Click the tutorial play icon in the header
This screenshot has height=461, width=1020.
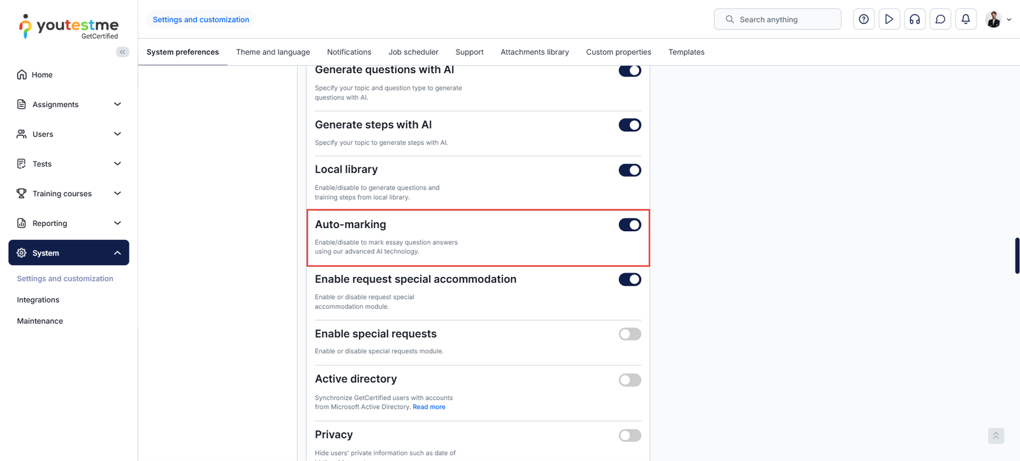point(889,19)
